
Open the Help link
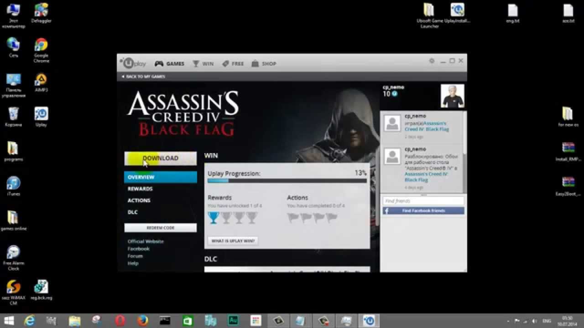[x=133, y=263]
